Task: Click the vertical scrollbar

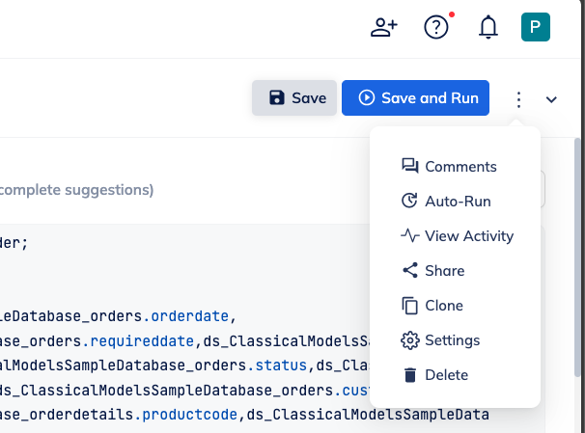Action: (577, 257)
